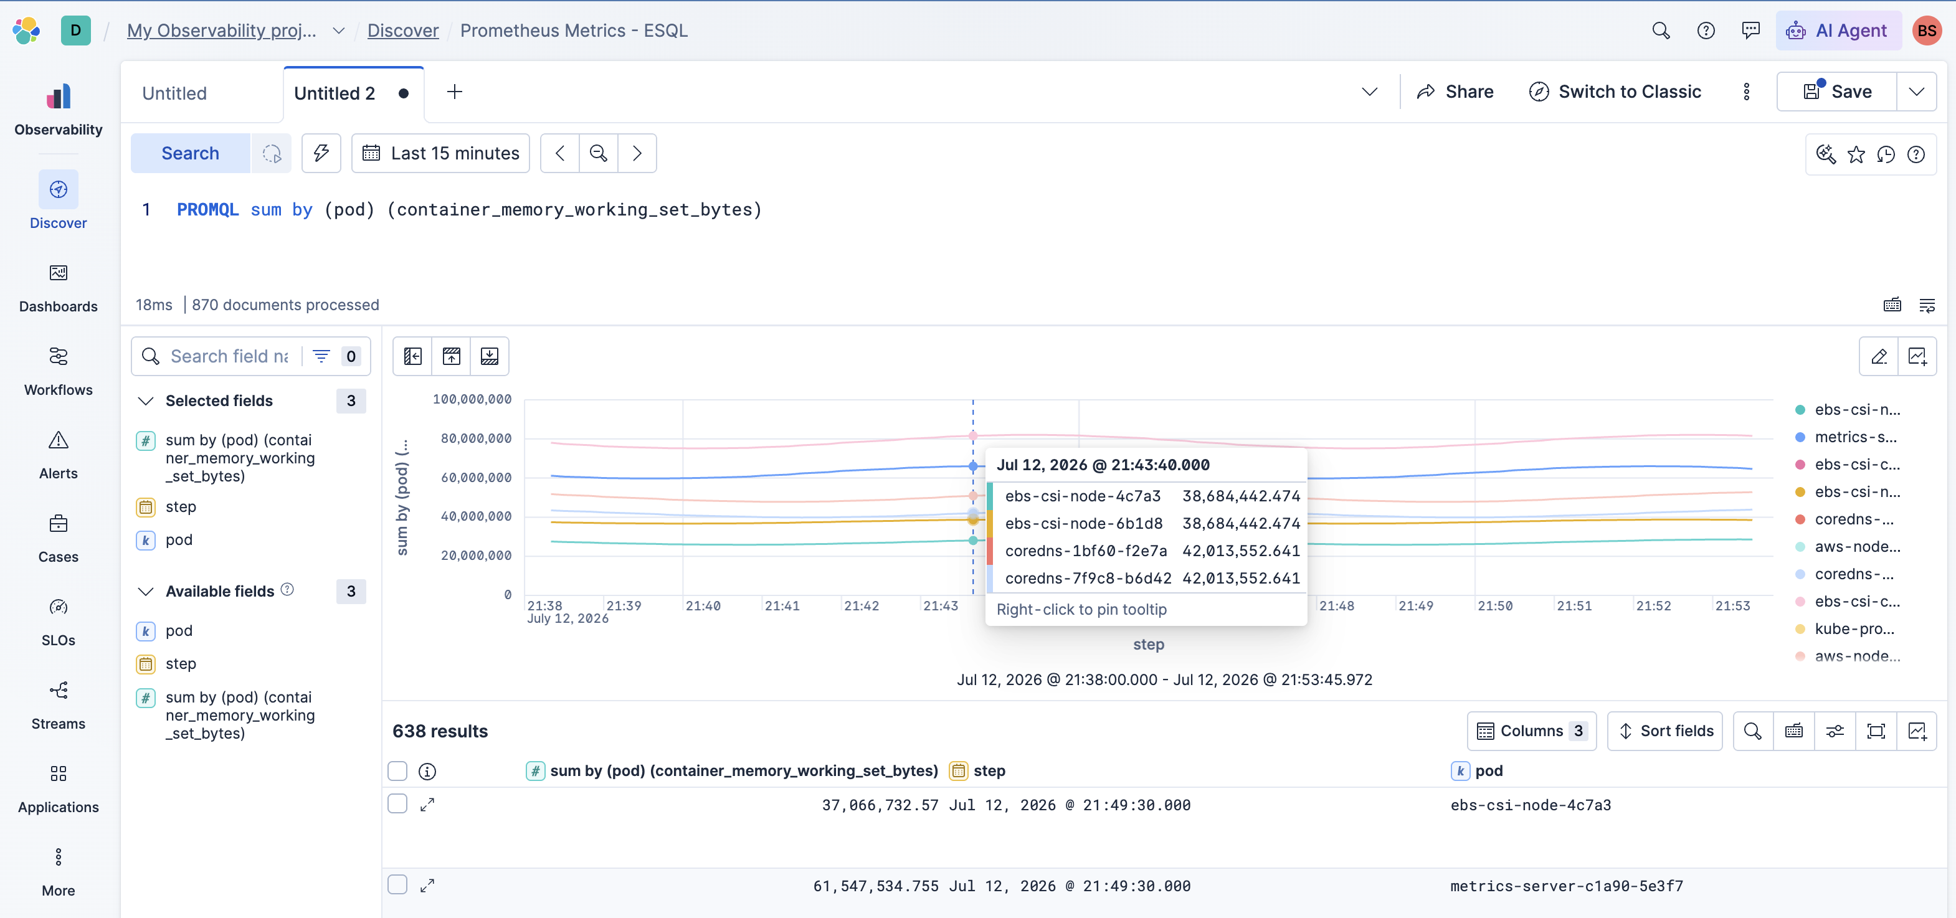
Task: Check the metrics-server-c1a90-5e3f7 row checkbox
Action: [x=397, y=884]
